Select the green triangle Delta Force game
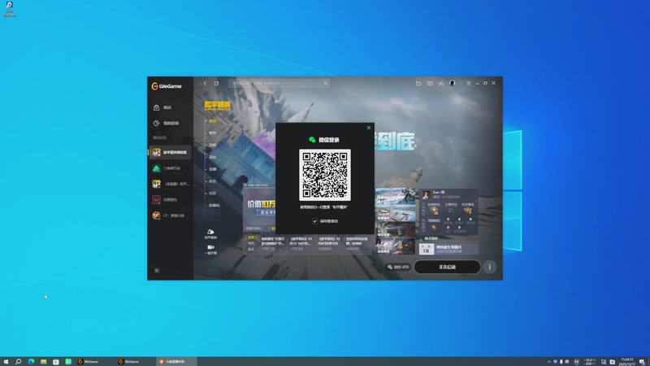Image resolution: width=650 pixels, height=366 pixels. point(156,168)
